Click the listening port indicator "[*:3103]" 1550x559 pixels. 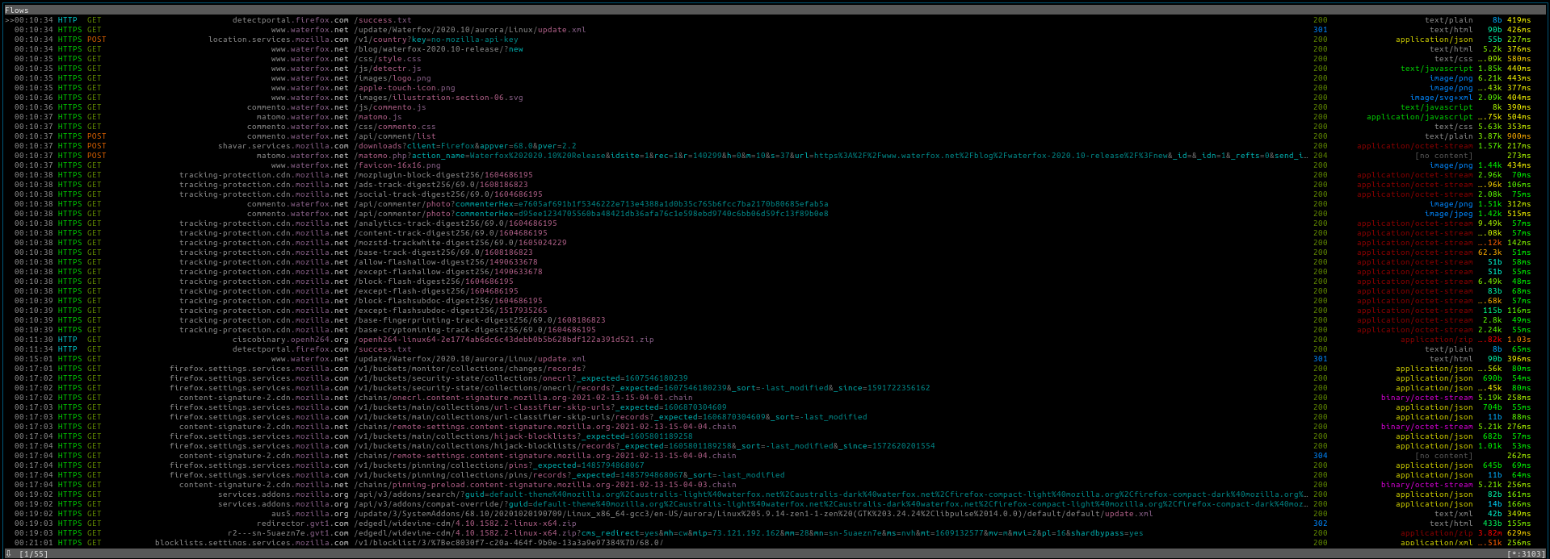point(1525,554)
